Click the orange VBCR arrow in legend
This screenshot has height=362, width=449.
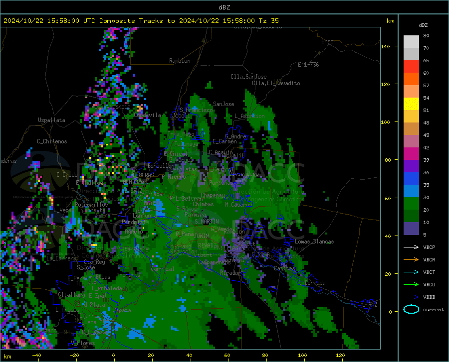point(411,260)
